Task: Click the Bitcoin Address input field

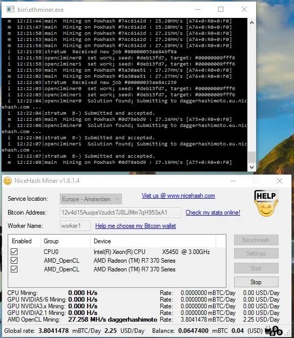Action: click(120, 213)
